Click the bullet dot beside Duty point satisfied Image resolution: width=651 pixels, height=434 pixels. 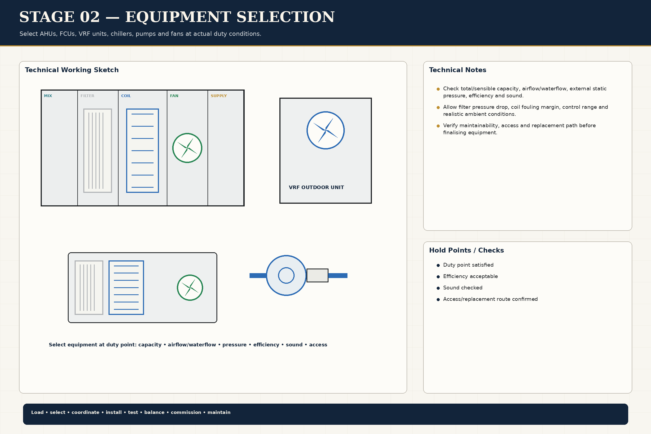coord(438,266)
